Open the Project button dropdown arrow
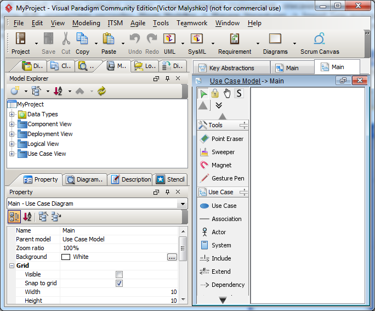The image size is (375, 311). click(x=36, y=43)
